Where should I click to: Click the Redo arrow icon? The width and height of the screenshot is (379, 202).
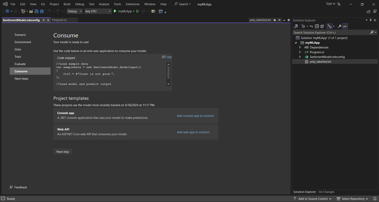click(x=58, y=11)
